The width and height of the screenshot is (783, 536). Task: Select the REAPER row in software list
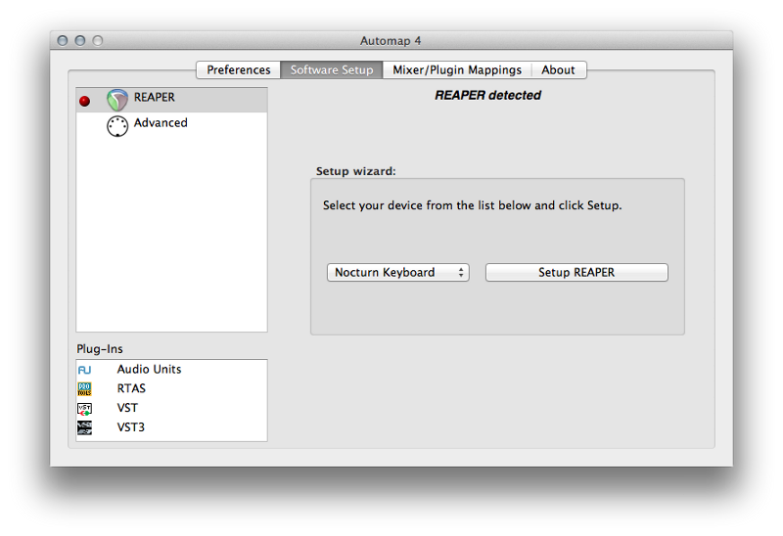click(172, 100)
